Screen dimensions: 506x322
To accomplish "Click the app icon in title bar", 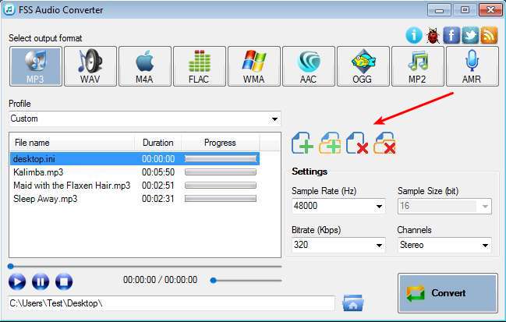I will click(x=9, y=9).
